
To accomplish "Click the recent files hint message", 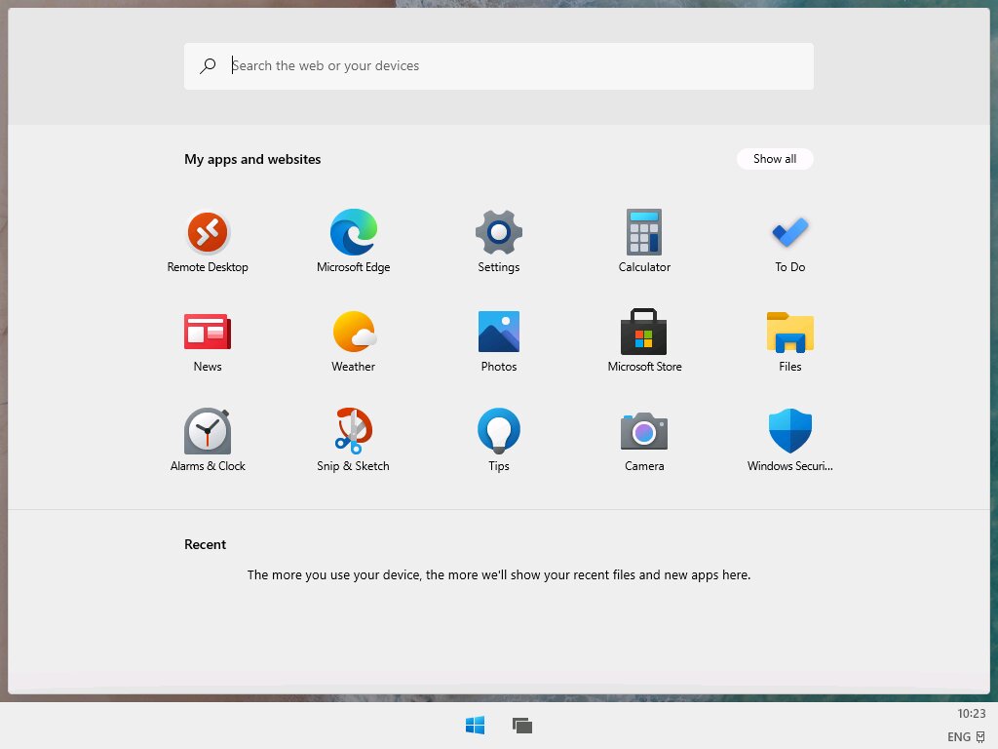I will pyautogui.click(x=498, y=575).
